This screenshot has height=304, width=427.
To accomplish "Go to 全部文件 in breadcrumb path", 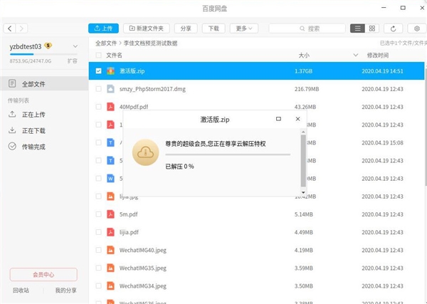I will (106, 43).
